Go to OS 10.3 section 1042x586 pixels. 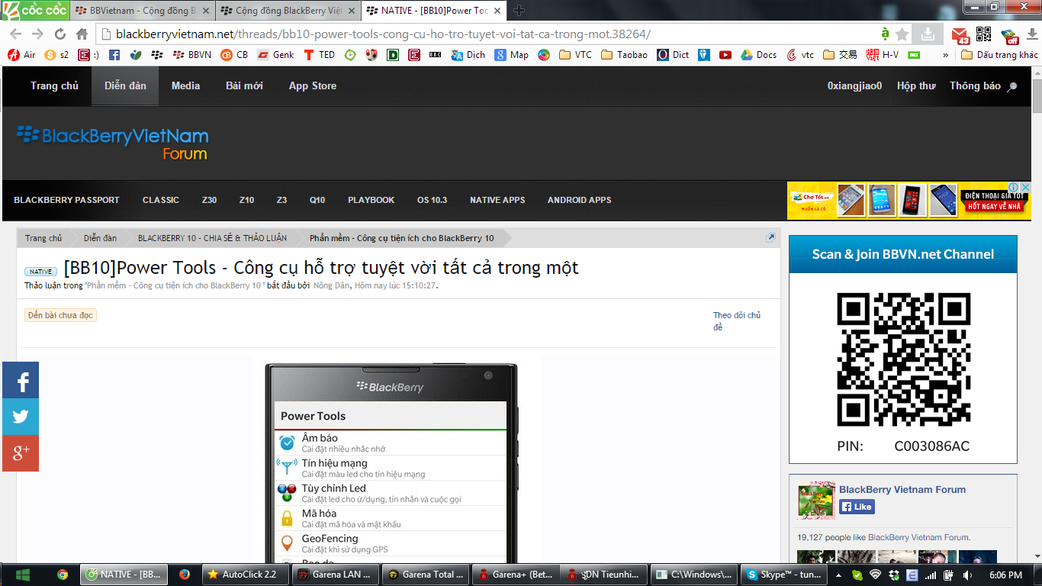[432, 200]
